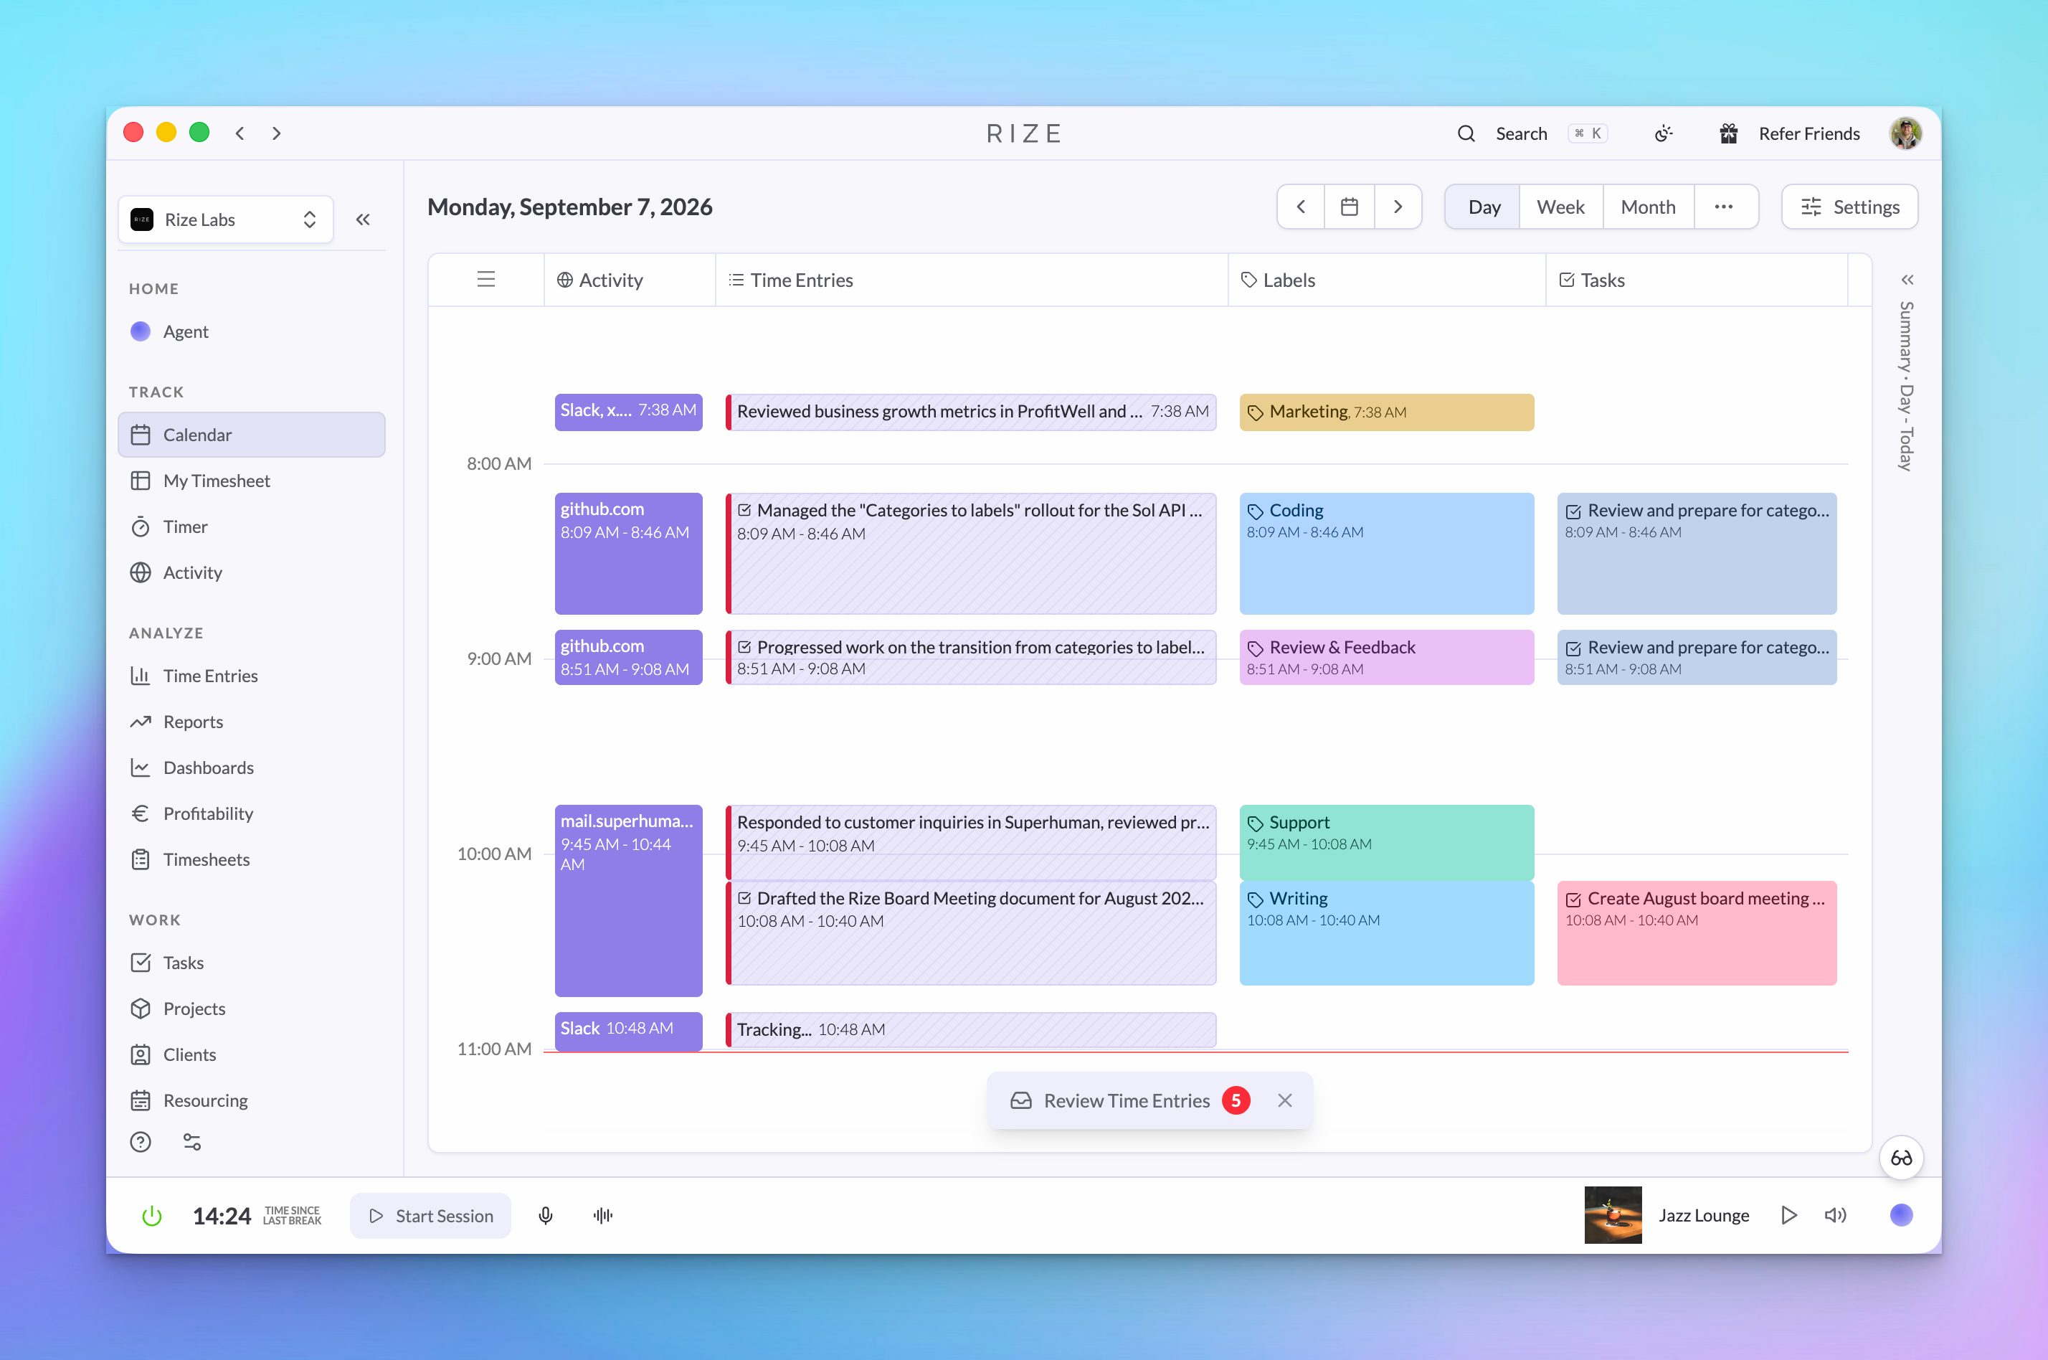Open Dashboards from sidebar
This screenshot has height=1360, width=2048.
pyautogui.click(x=252, y=768)
